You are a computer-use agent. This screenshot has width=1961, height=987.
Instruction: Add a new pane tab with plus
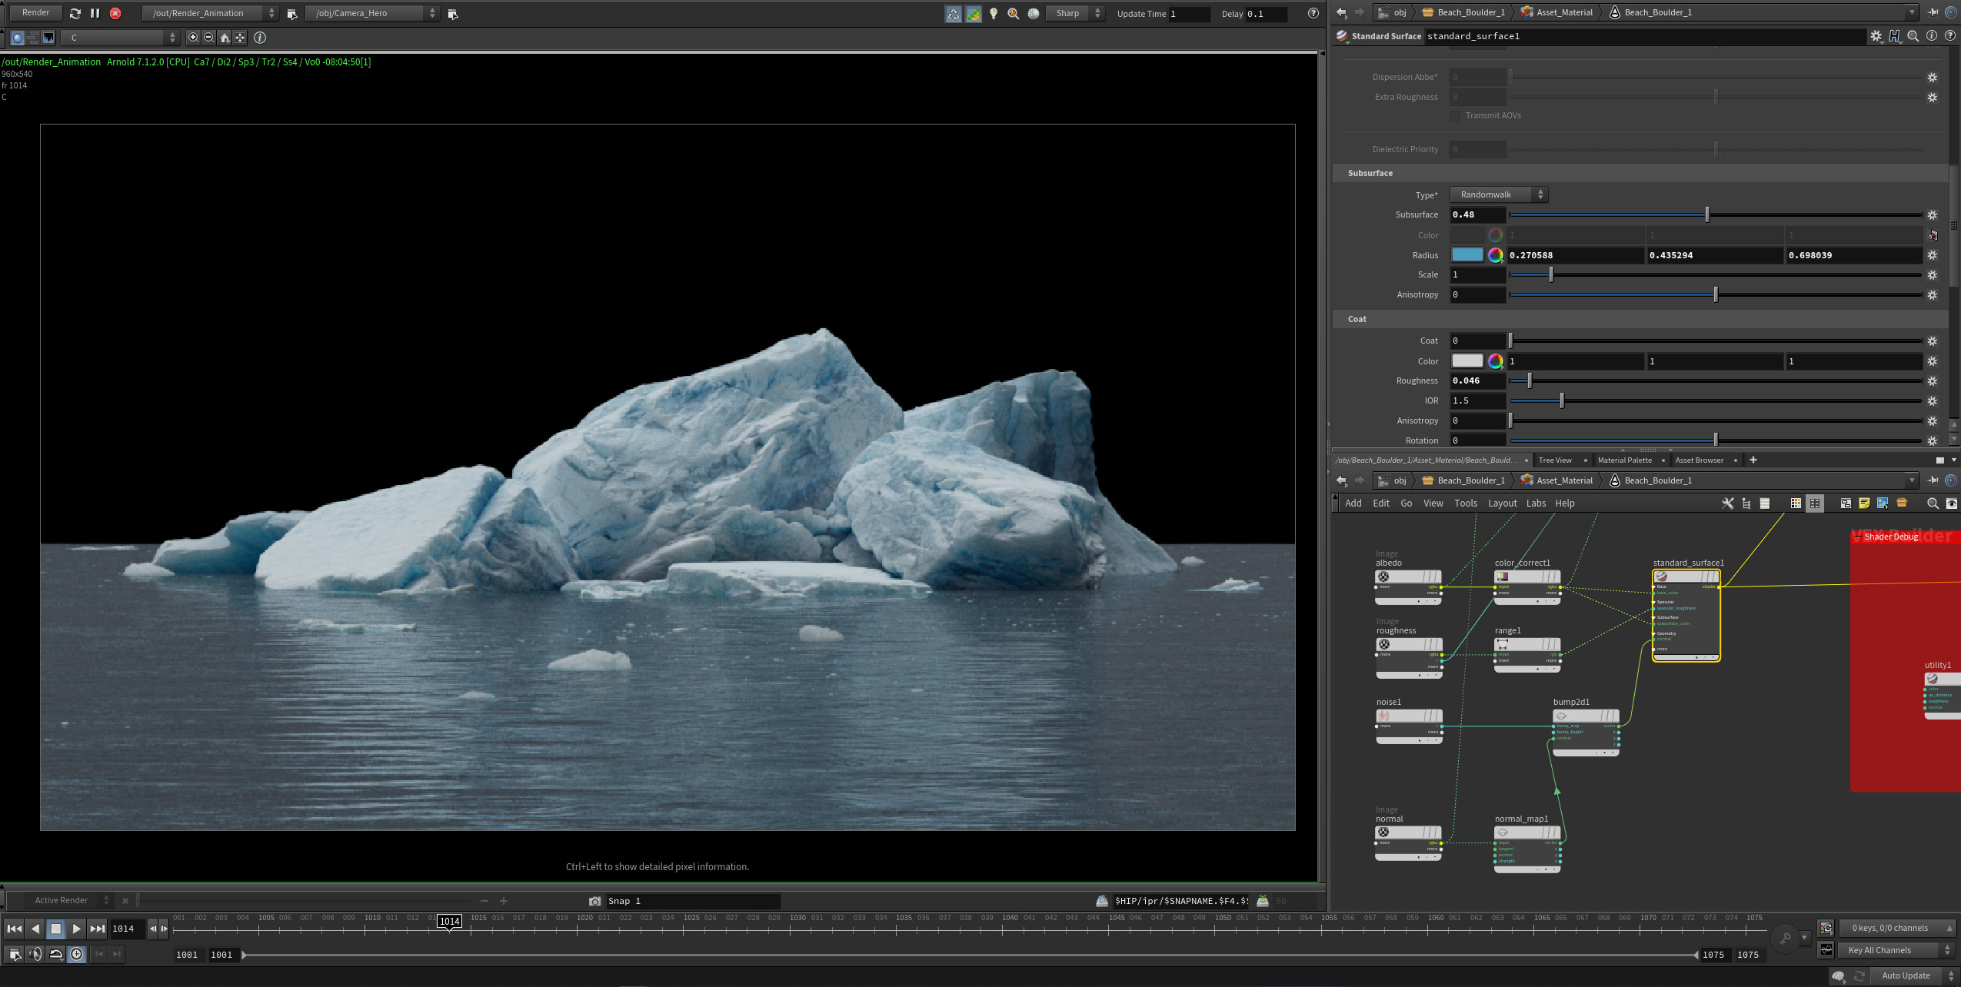(1753, 460)
